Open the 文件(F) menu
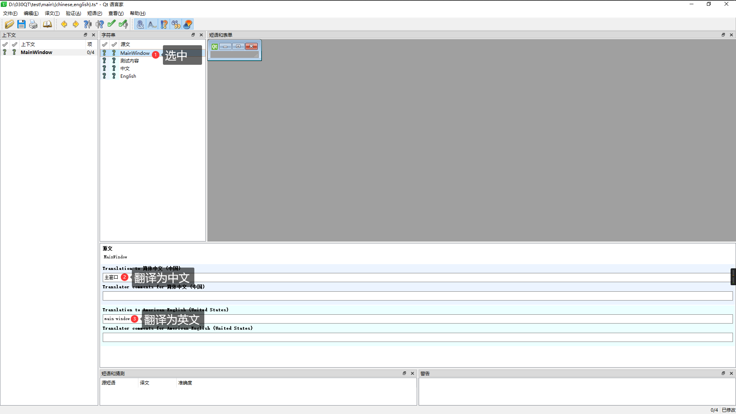This screenshot has width=736, height=414. (10, 13)
